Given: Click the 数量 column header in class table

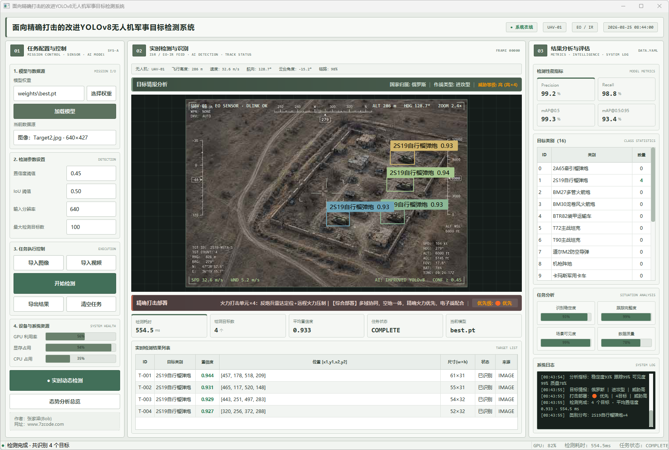Looking at the screenshot, I should 641,155.
